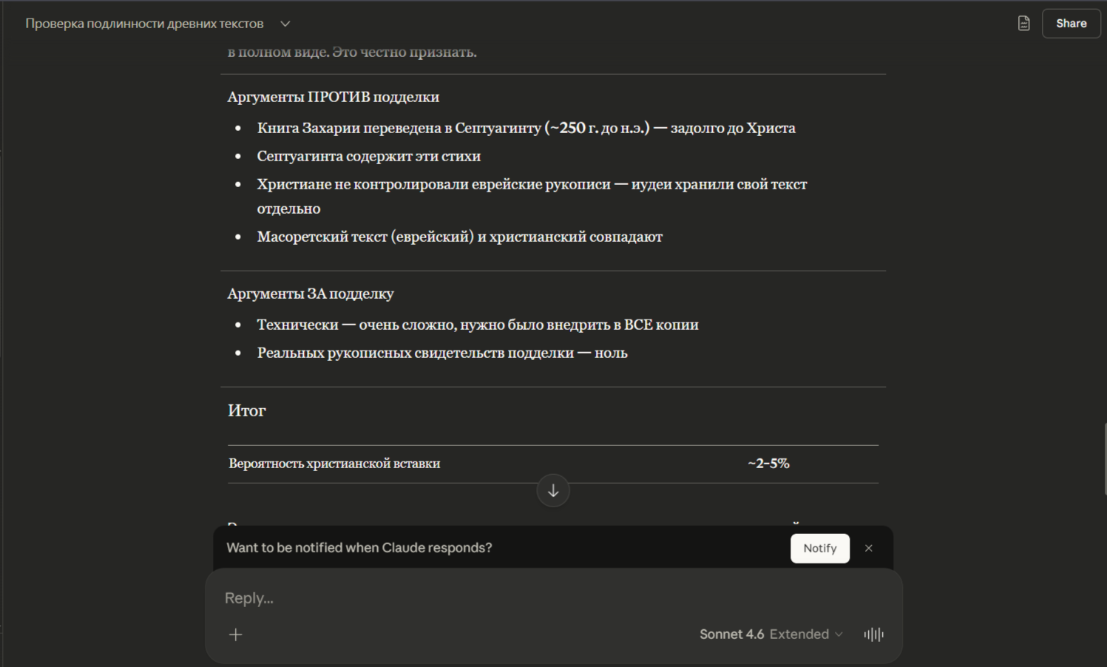
Task: Open the document icon beside Share
Action: coord(1023,24)
